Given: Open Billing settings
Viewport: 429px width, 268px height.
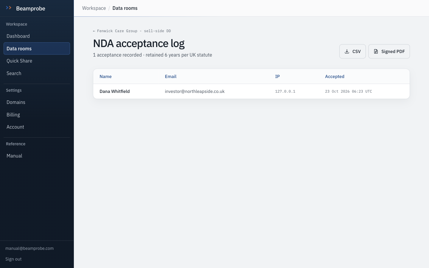Looking at the screenshot, I should point(37,115).
